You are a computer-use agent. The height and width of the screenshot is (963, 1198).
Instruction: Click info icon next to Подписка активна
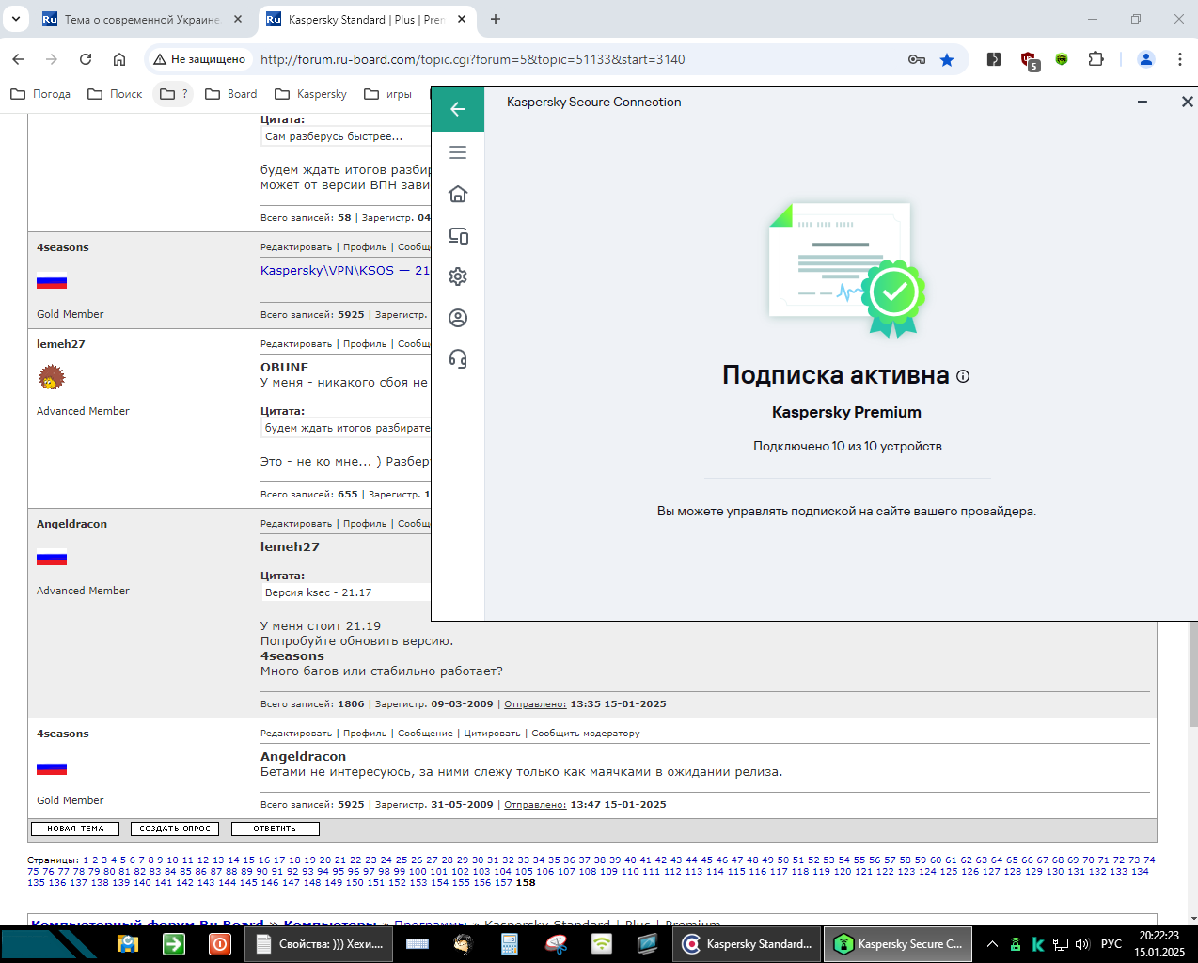963,376
